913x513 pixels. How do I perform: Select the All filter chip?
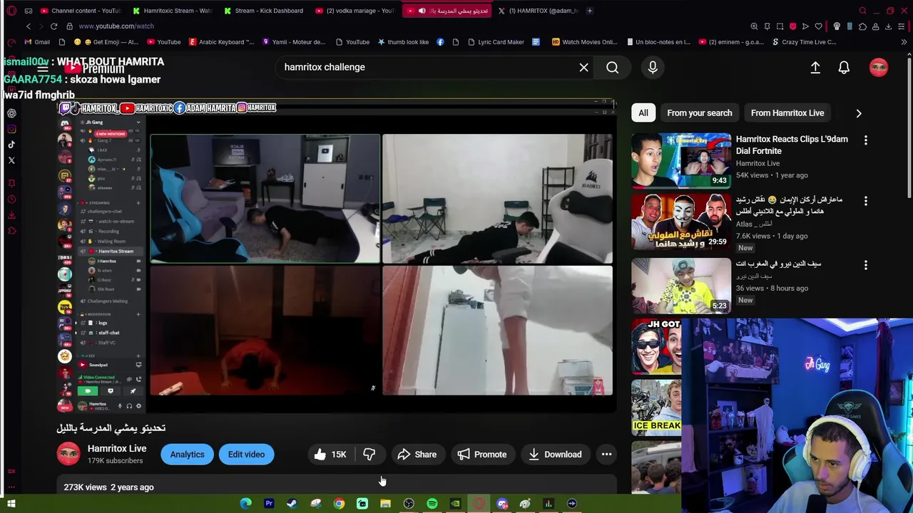tap(643, 113)
